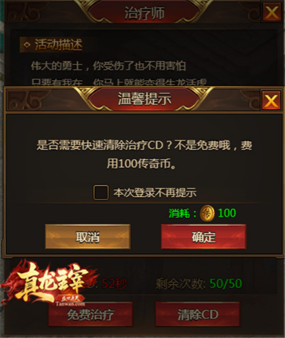Click the 温馨提示 dialog title banner
The height and width of the screenshot is (338, 285).
145,99
